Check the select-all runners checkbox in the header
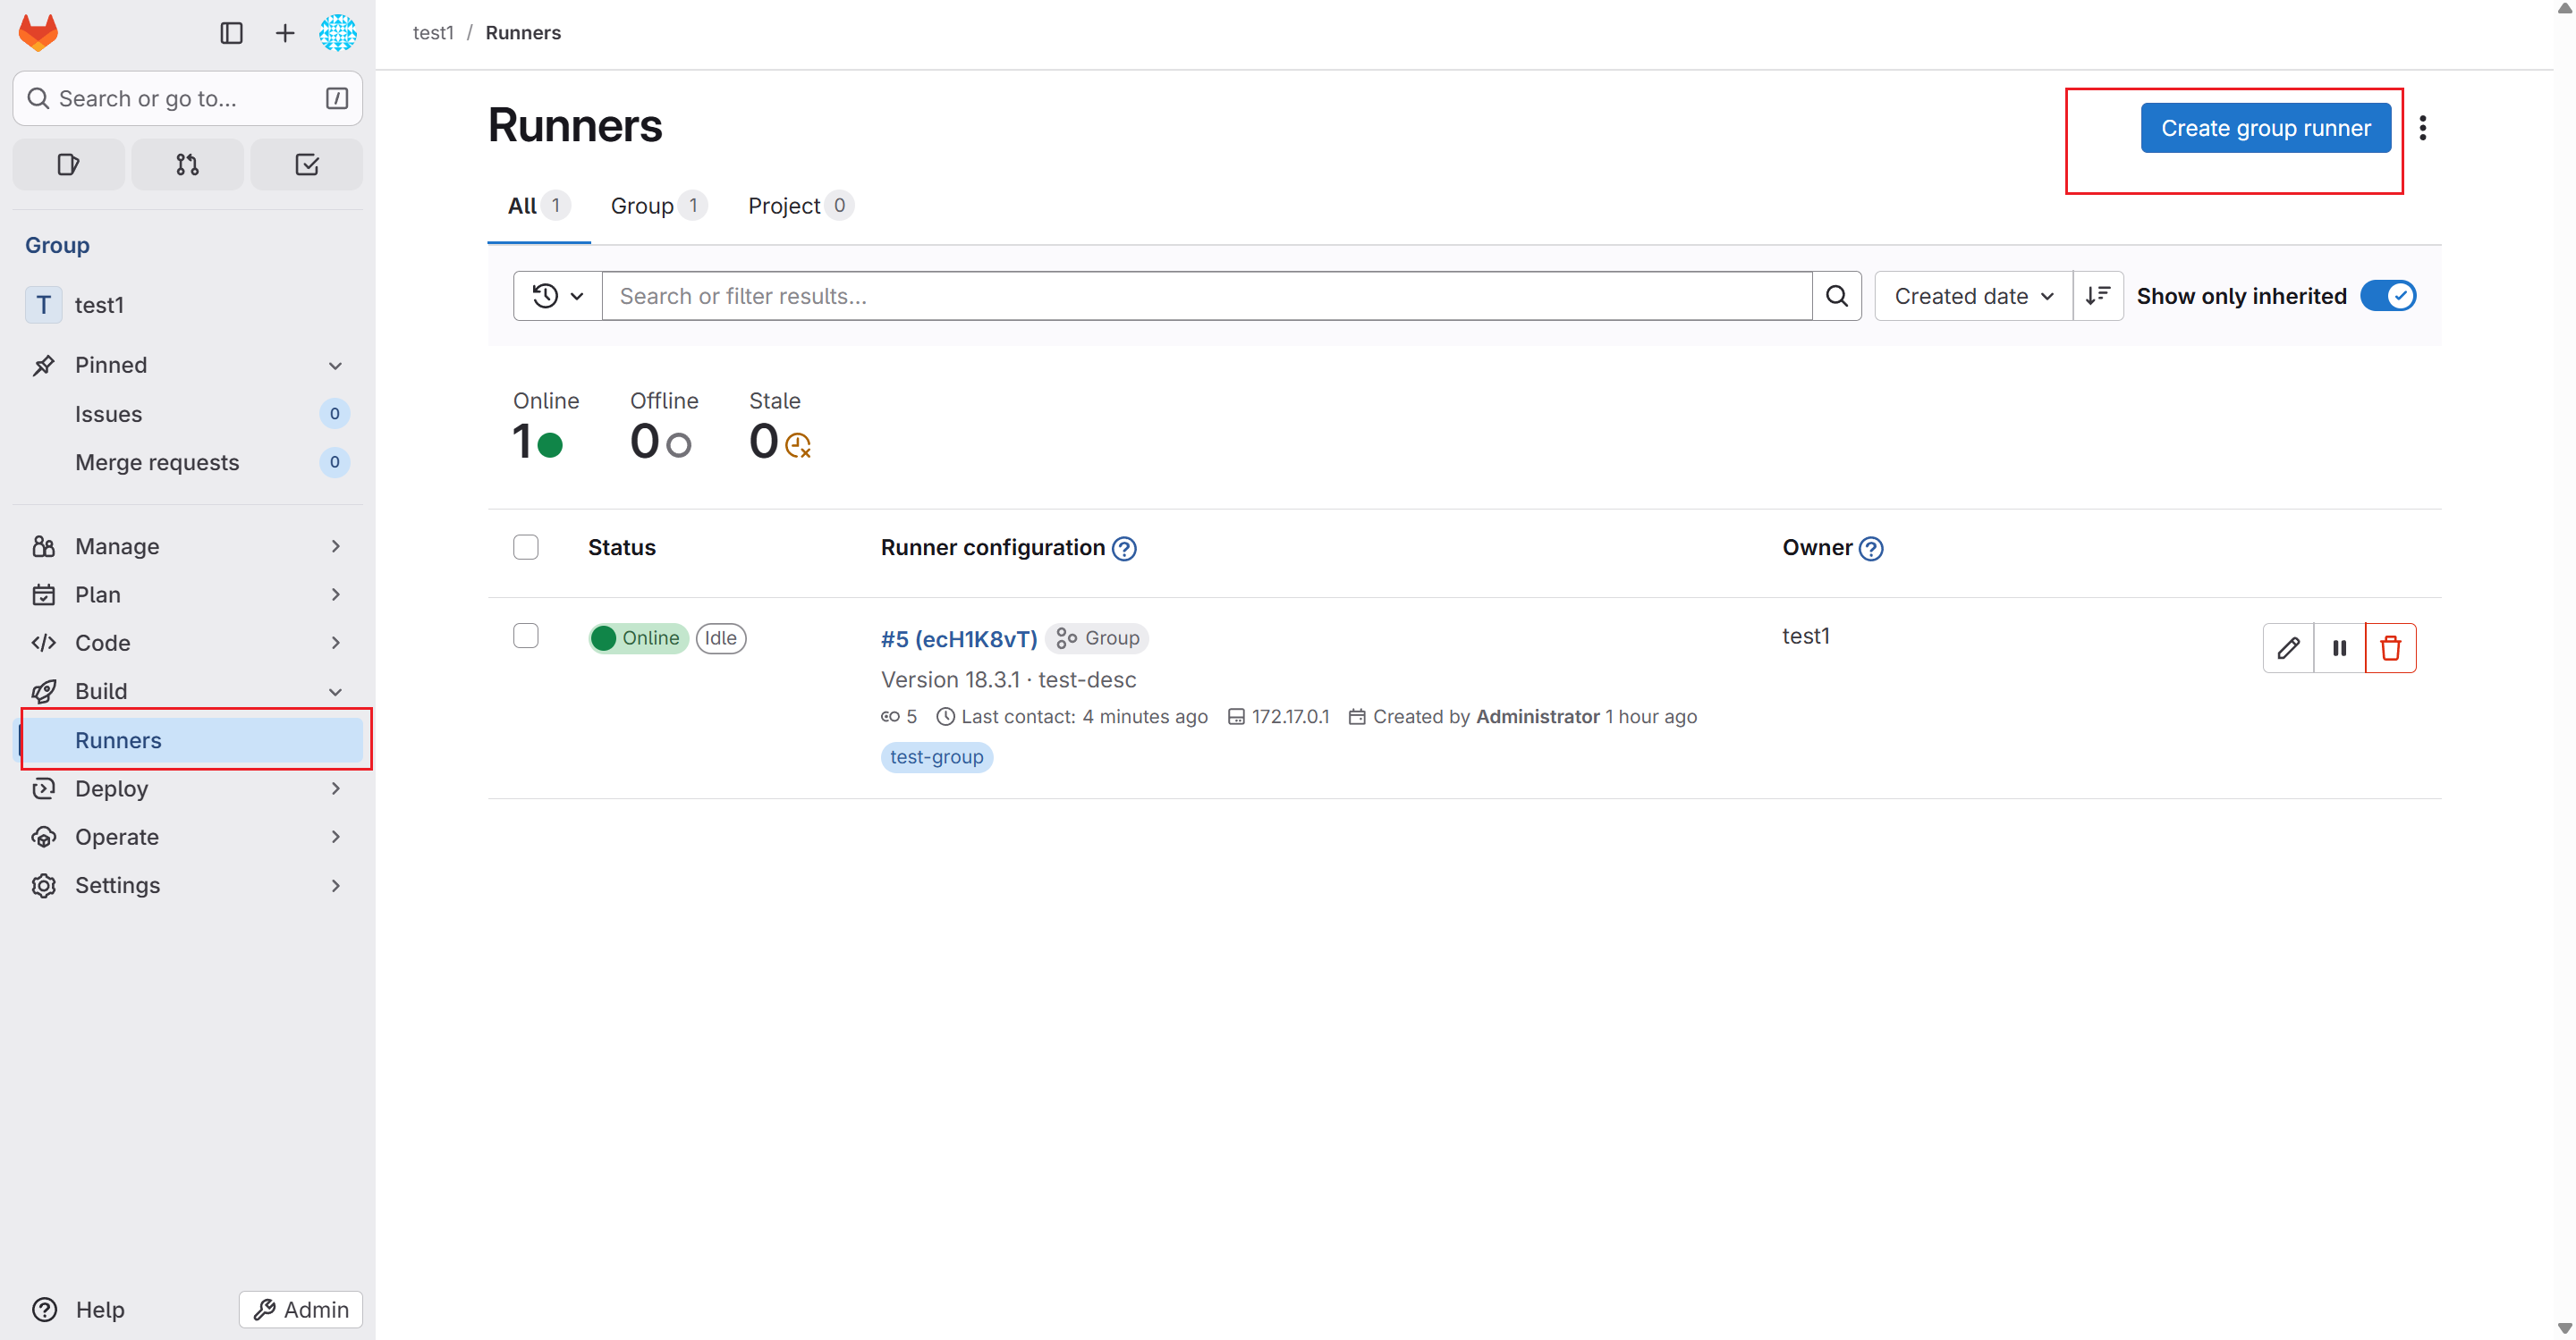This screenshot has width=2576, height=1340. [x=526, y=548]
